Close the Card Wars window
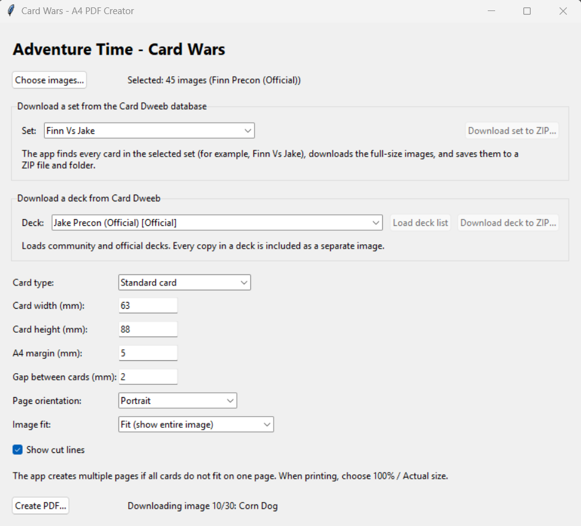581x526 pixels. (563, 11)
